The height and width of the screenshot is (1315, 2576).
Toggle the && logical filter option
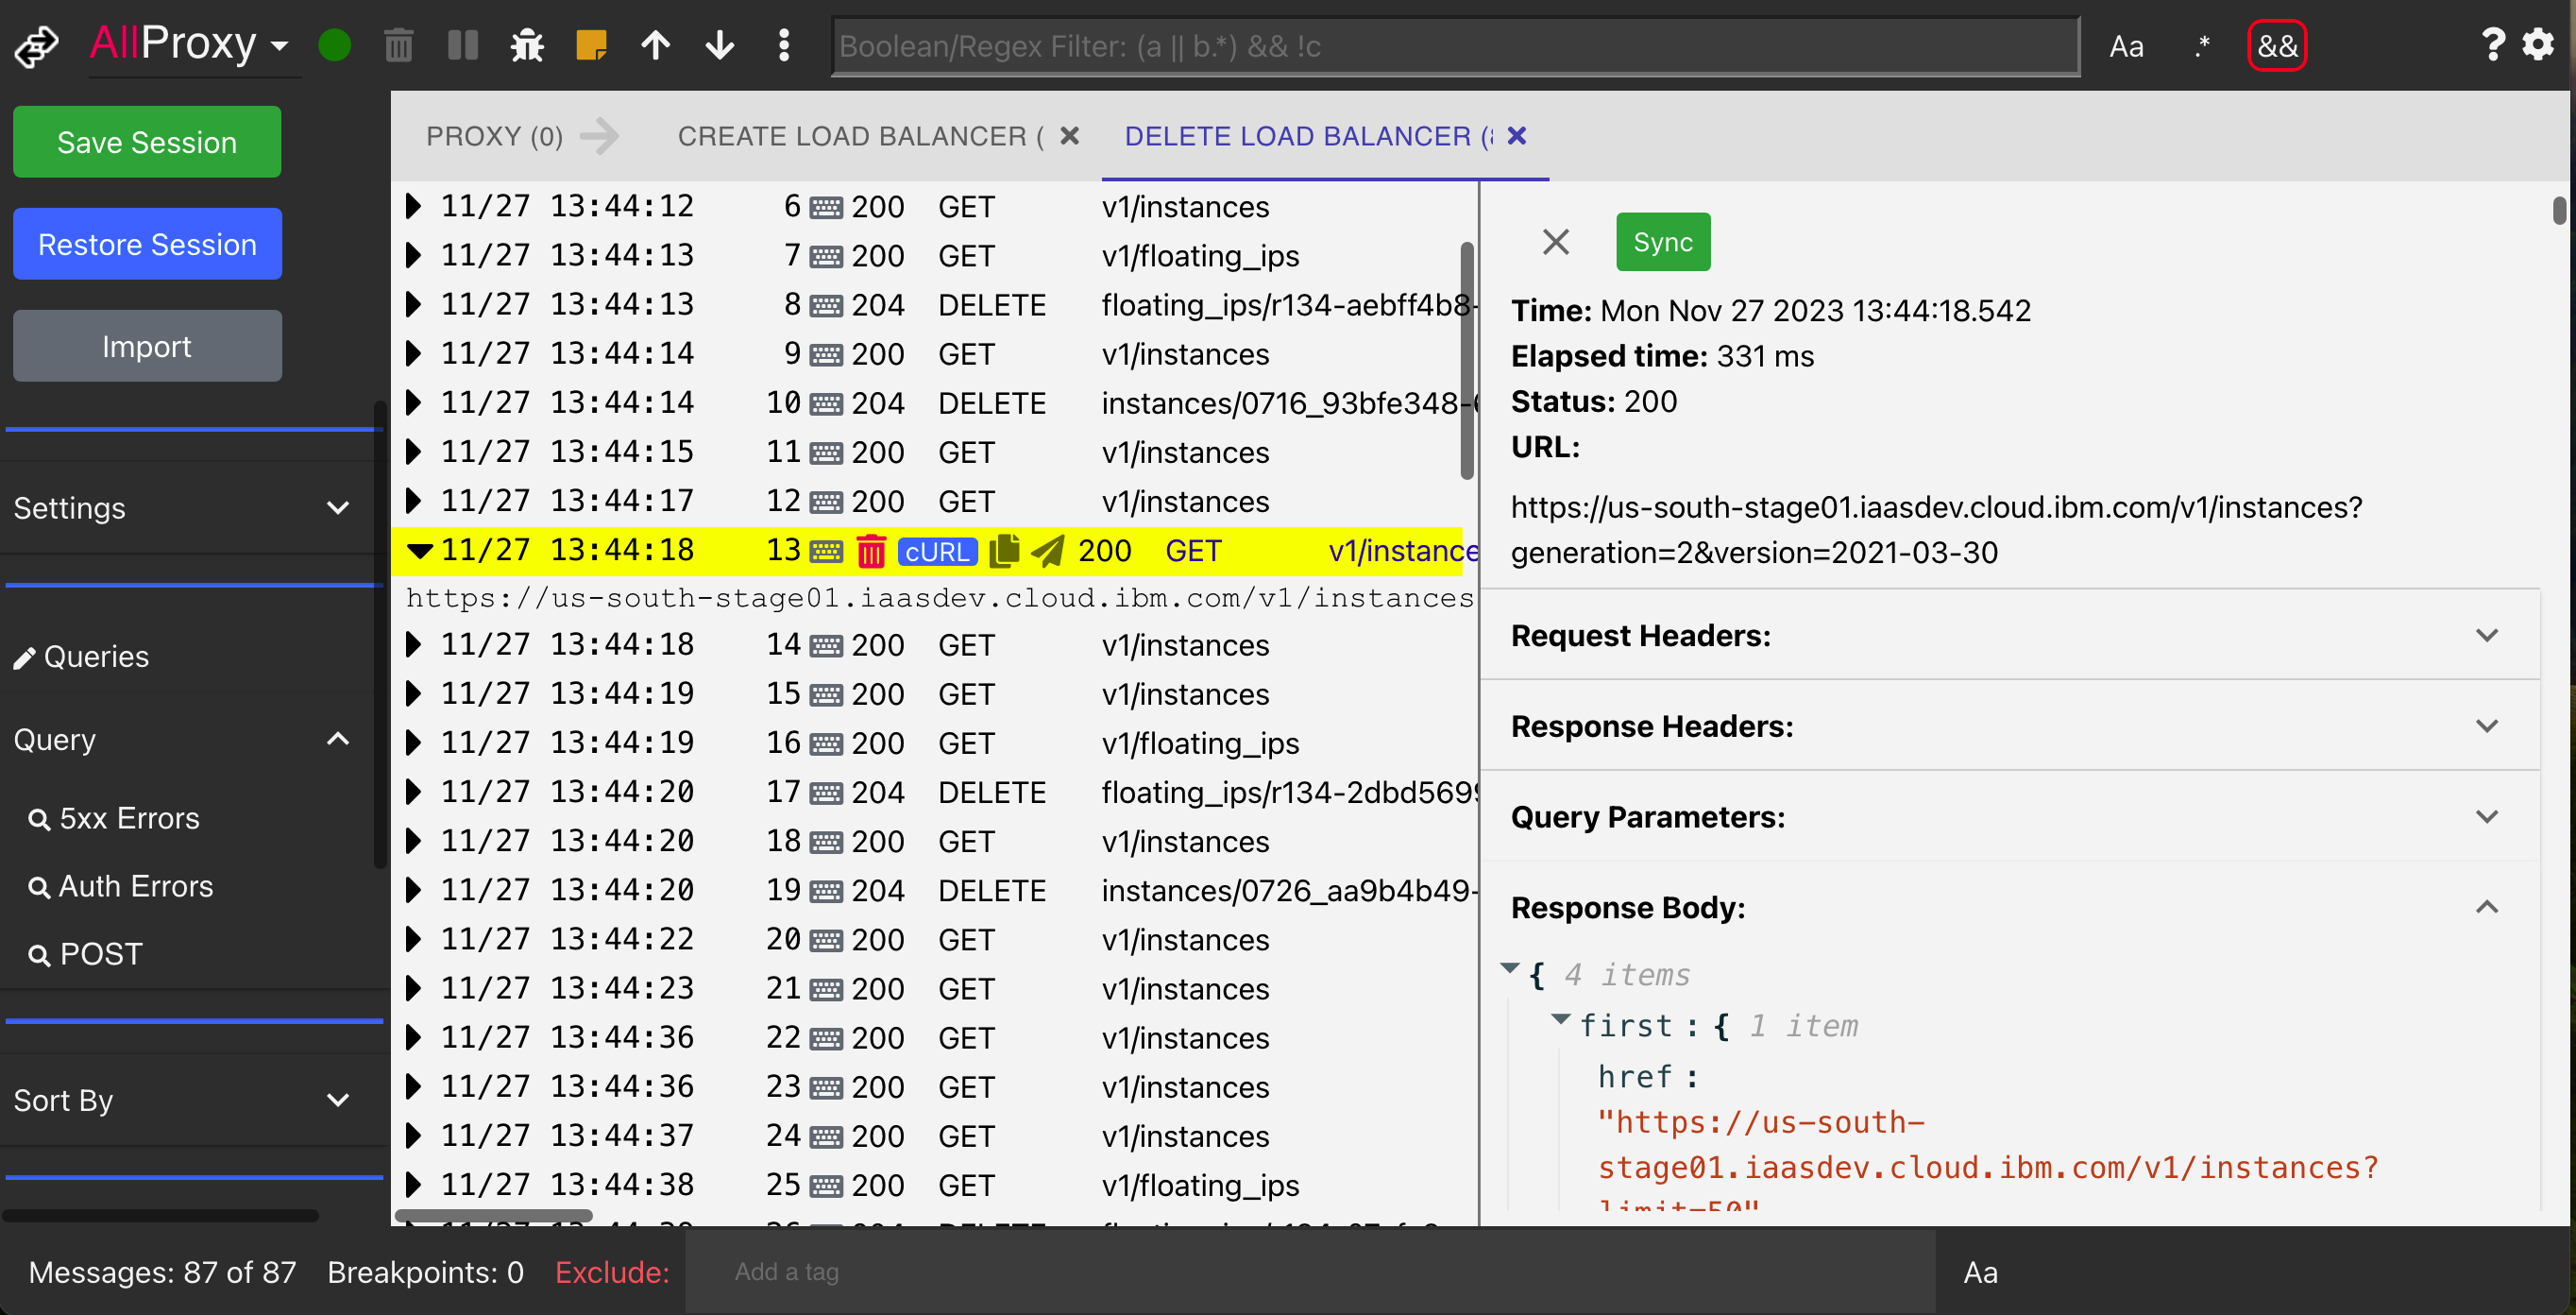point(2276,46)
